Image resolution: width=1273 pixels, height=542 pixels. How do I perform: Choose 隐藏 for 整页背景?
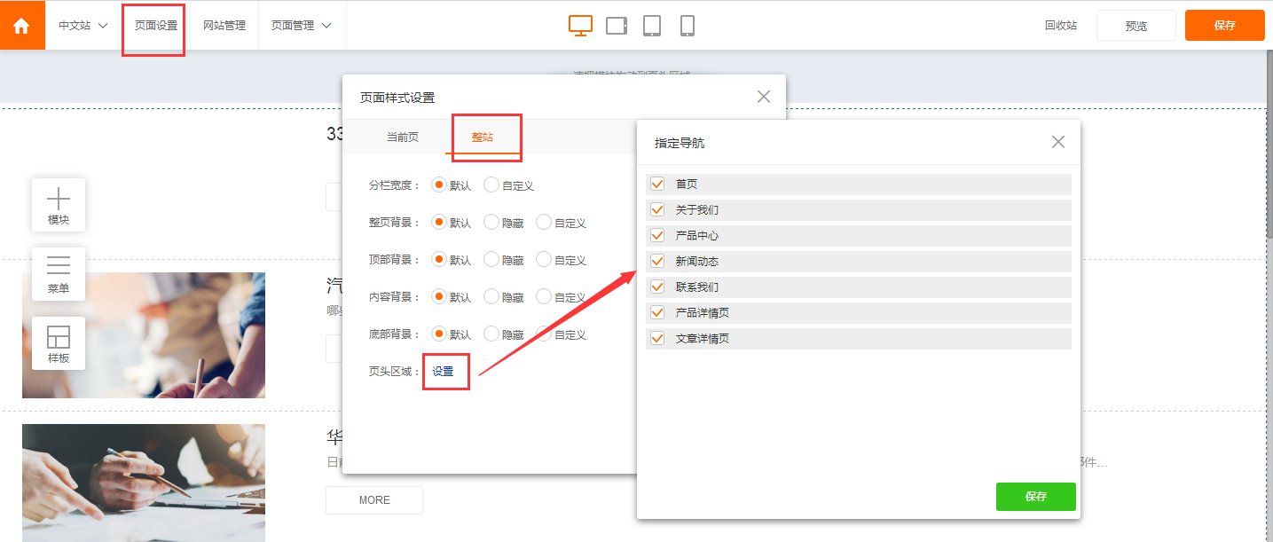click(x=491, y=223)
